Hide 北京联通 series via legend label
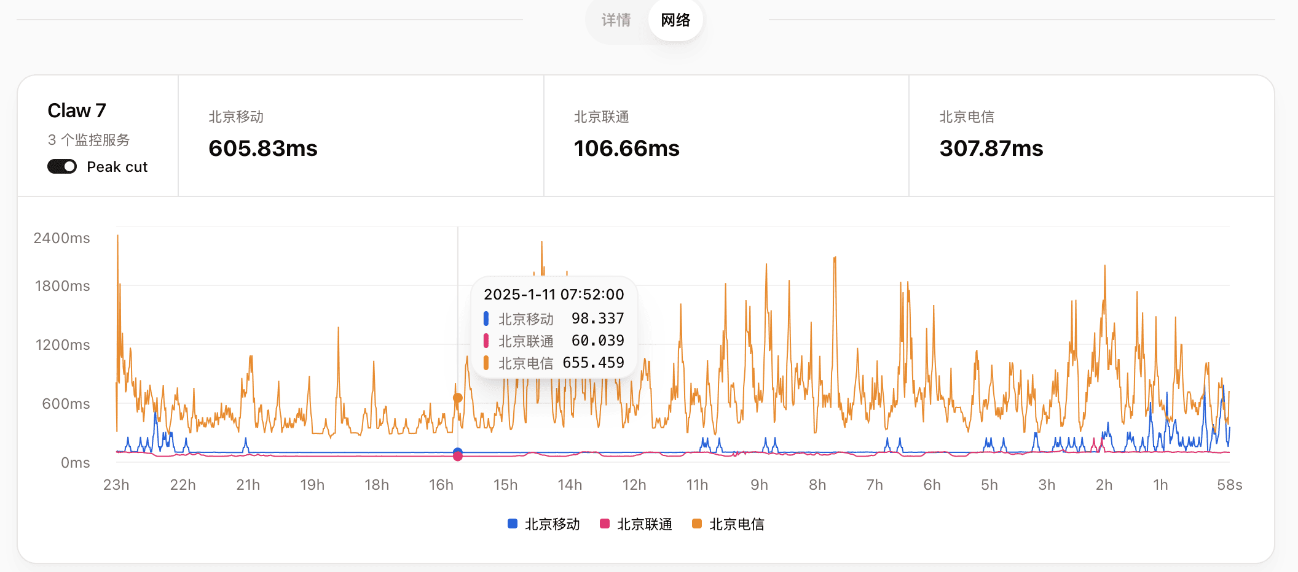 click(644, 524)
